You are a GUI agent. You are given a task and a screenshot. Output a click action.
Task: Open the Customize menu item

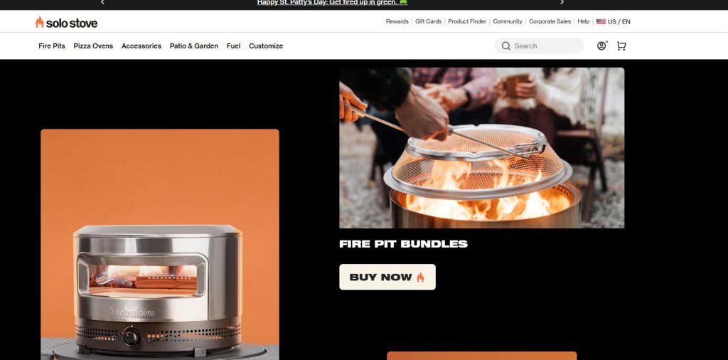click(266, 46)
